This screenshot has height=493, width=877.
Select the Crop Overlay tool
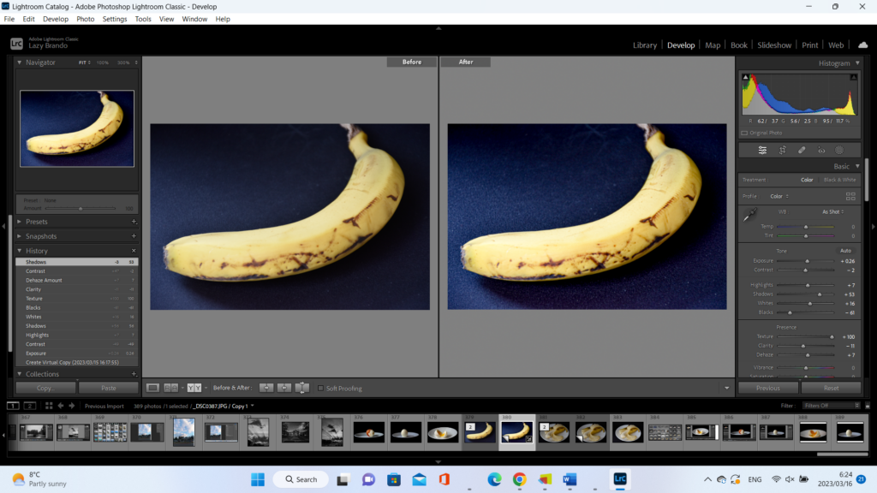coord(782,150)
